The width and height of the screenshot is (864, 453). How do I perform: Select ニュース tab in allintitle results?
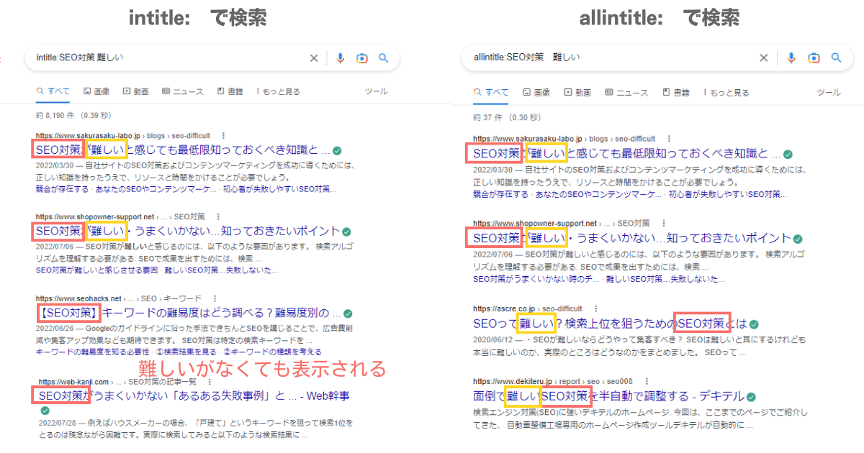tap(626, 93)
